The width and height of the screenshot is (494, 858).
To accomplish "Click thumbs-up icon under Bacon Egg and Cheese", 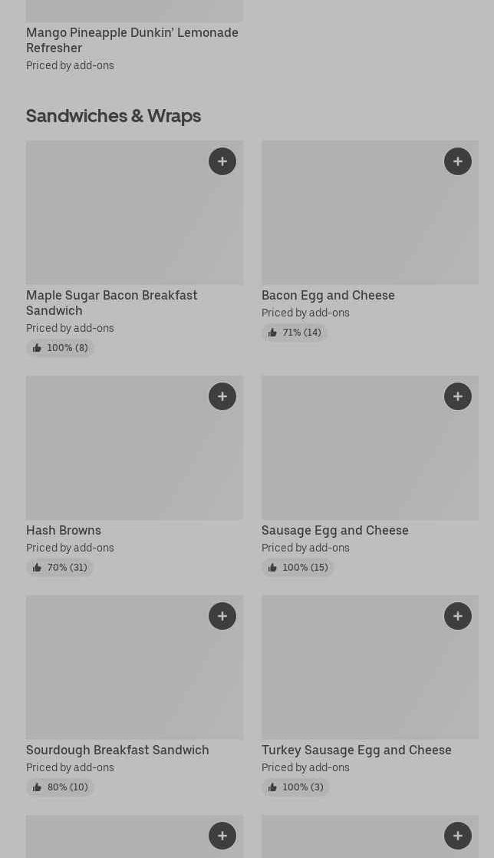I will pyautogui.click(x=272, y=333).
